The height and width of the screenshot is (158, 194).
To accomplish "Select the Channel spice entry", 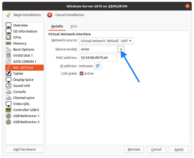I will [25, 98].
